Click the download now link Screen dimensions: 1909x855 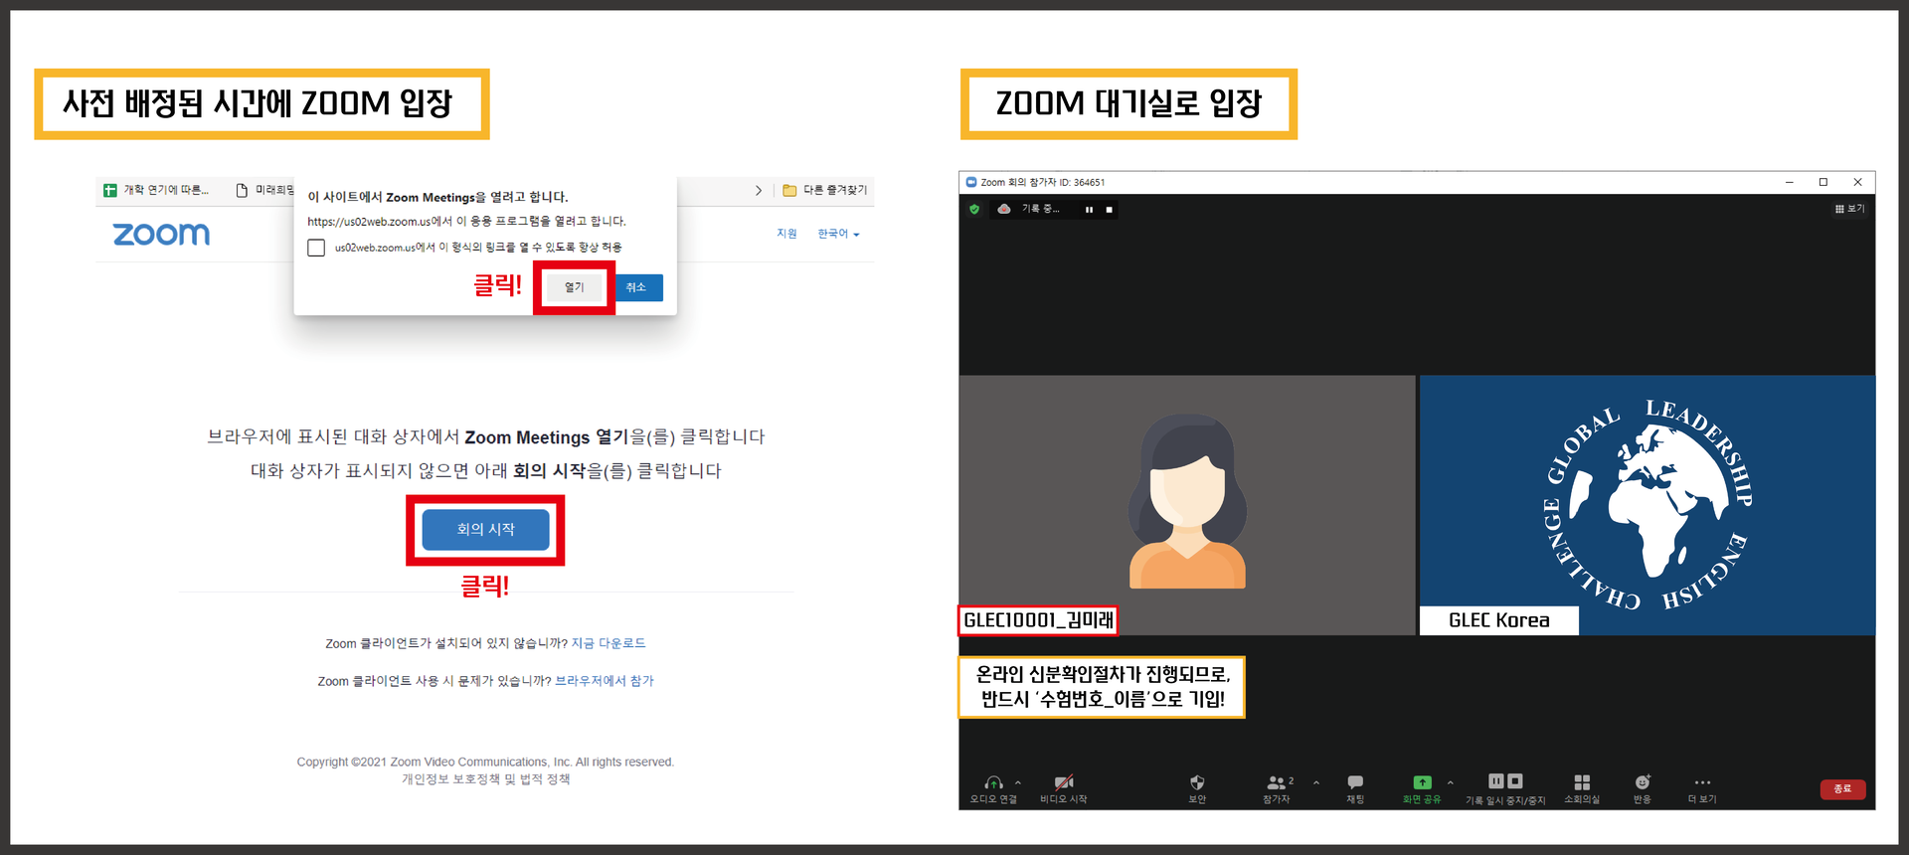tap(608, 643)
